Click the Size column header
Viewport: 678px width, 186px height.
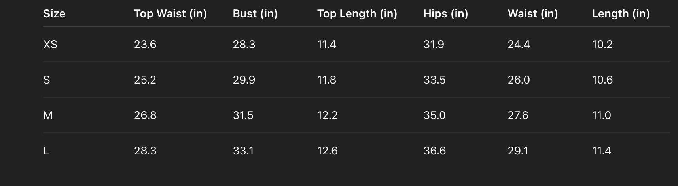point(54,14)
